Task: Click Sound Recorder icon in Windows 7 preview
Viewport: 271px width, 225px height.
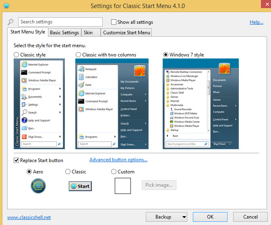Action: [172, 109]
